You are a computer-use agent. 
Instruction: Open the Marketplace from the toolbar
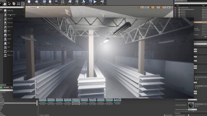[x=50, y=2]
